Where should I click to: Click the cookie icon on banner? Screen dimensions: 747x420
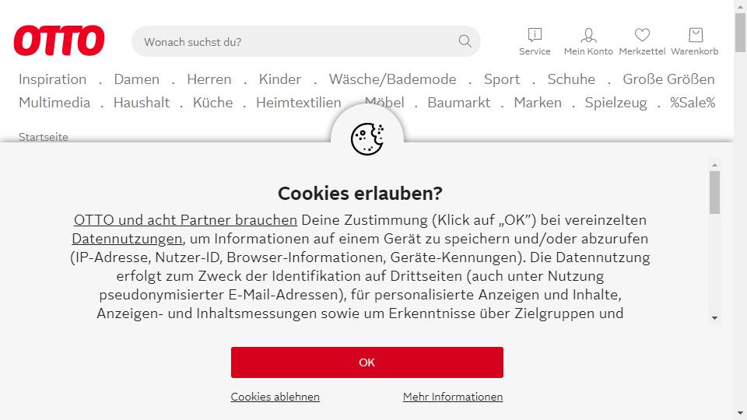click(367, 139)
